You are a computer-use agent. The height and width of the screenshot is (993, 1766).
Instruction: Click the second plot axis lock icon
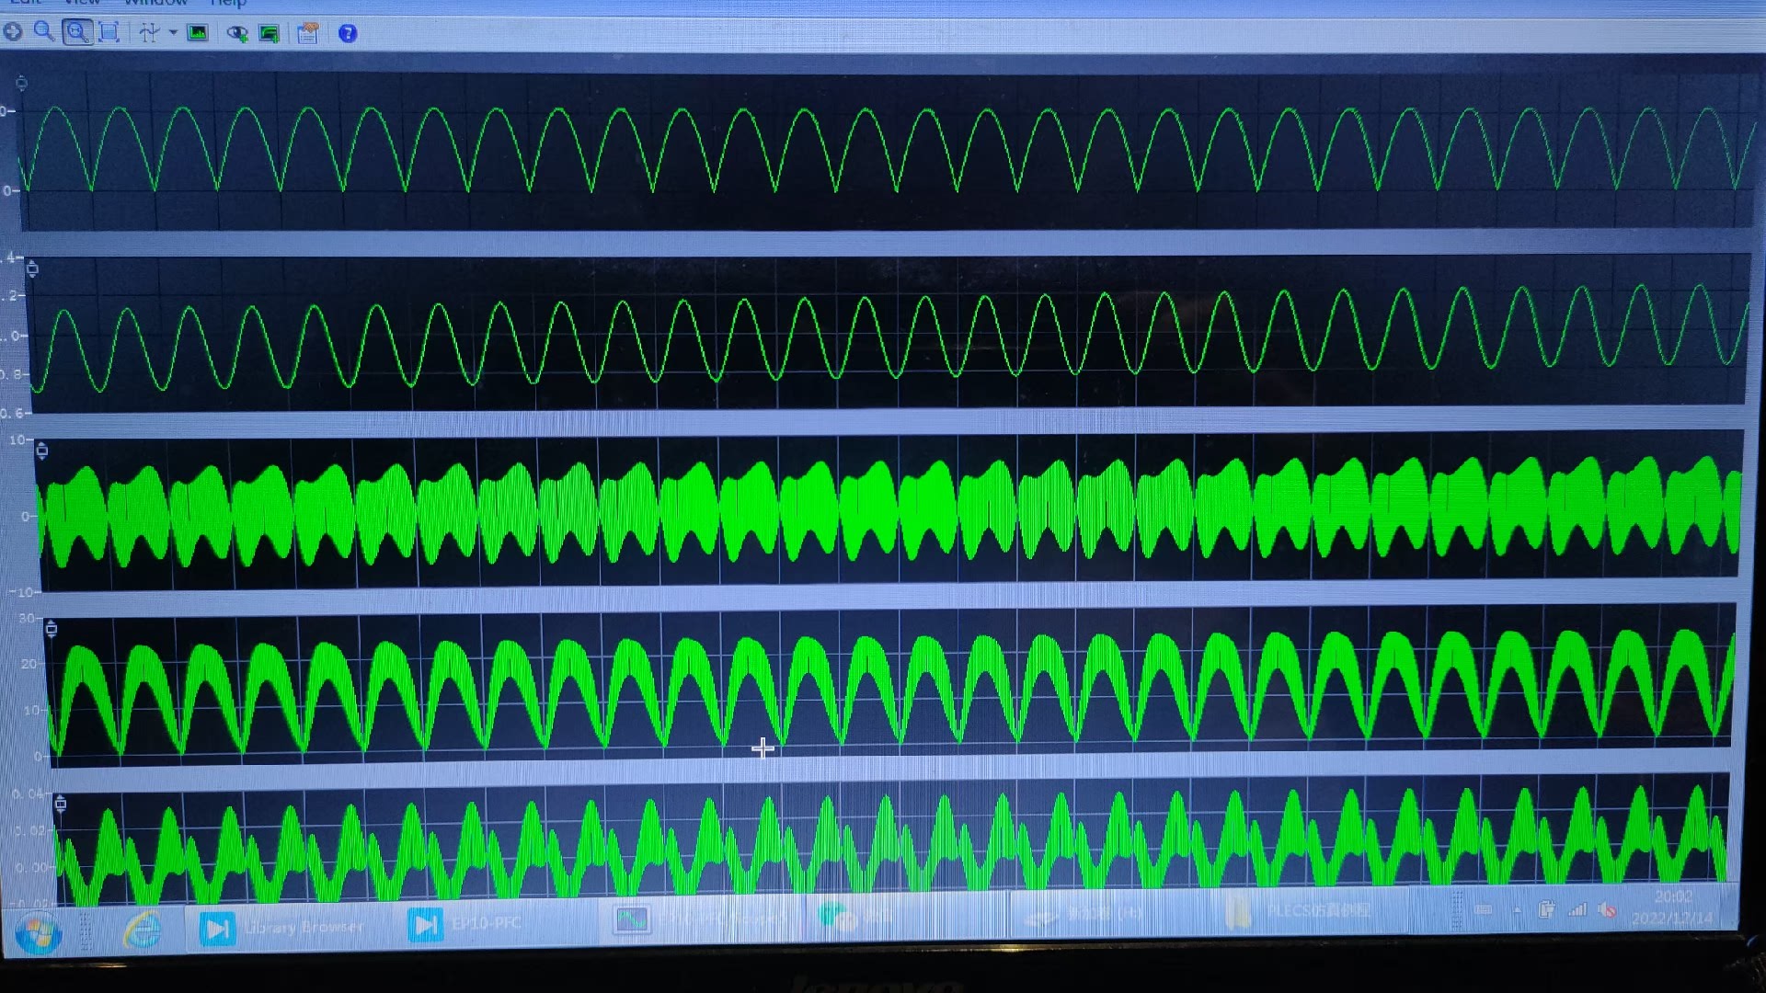(x=32, y=268)
